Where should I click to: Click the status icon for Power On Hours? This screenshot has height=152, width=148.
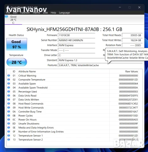9,120
